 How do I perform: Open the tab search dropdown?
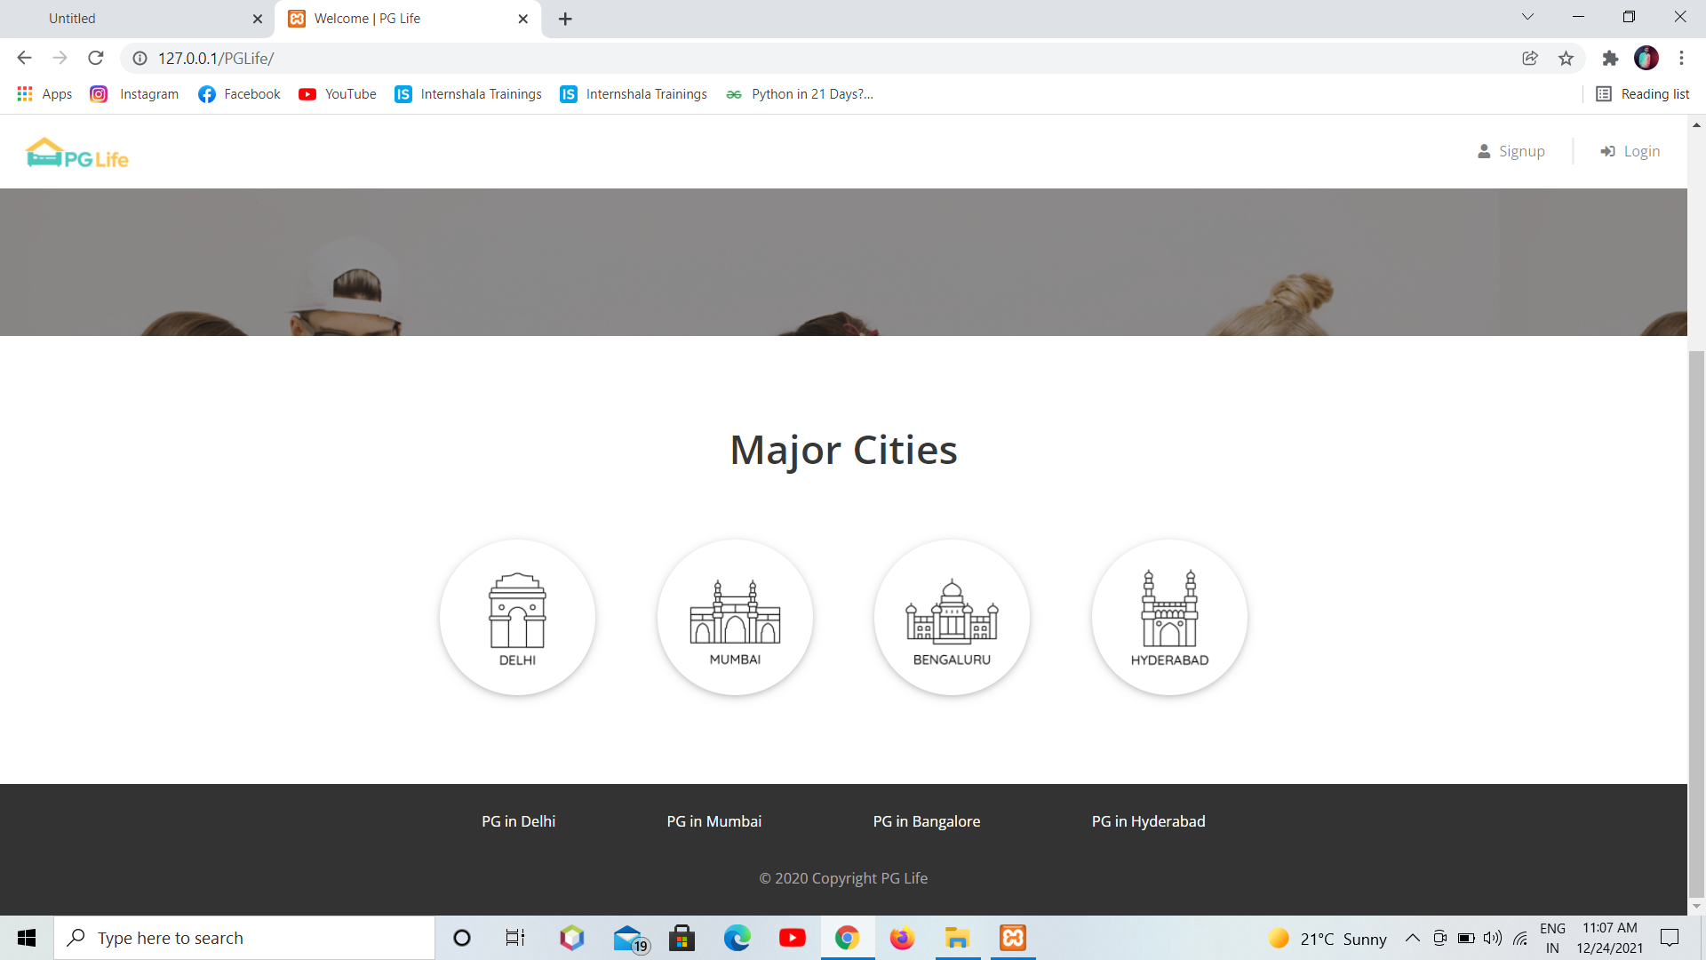click(1527, 17)
